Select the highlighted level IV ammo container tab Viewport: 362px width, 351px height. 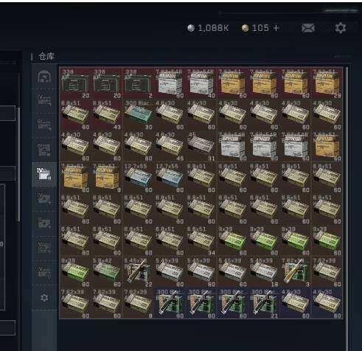click(x=44, y=175)
